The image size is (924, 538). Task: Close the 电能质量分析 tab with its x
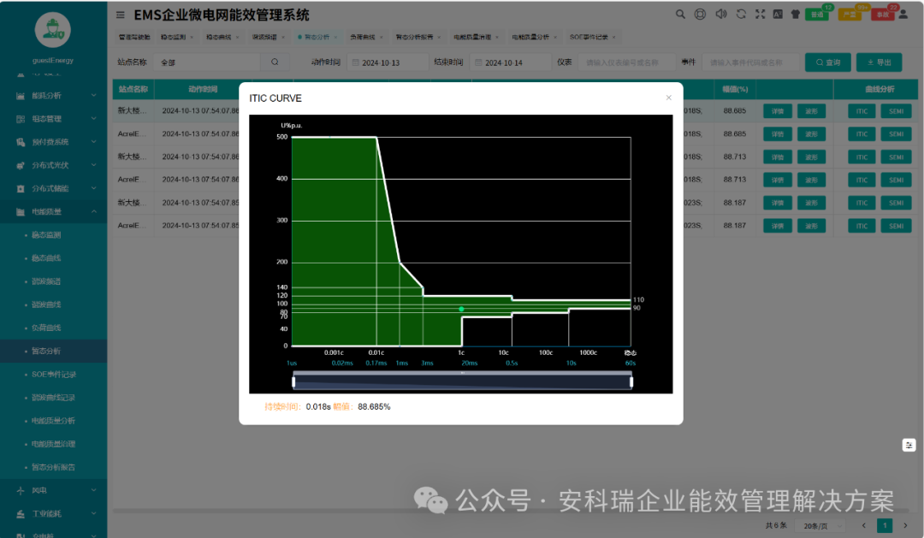click(x=555, y=37)
